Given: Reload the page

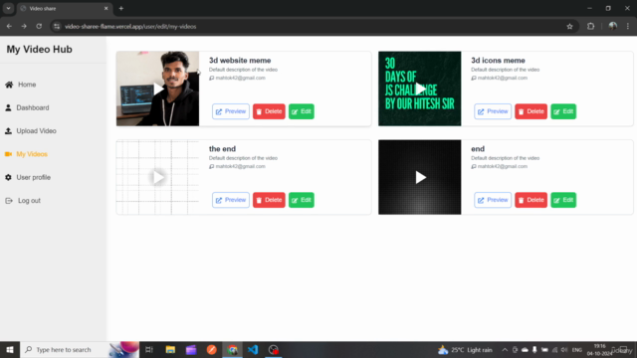Looking at the screenshot, I should point(39,27).
